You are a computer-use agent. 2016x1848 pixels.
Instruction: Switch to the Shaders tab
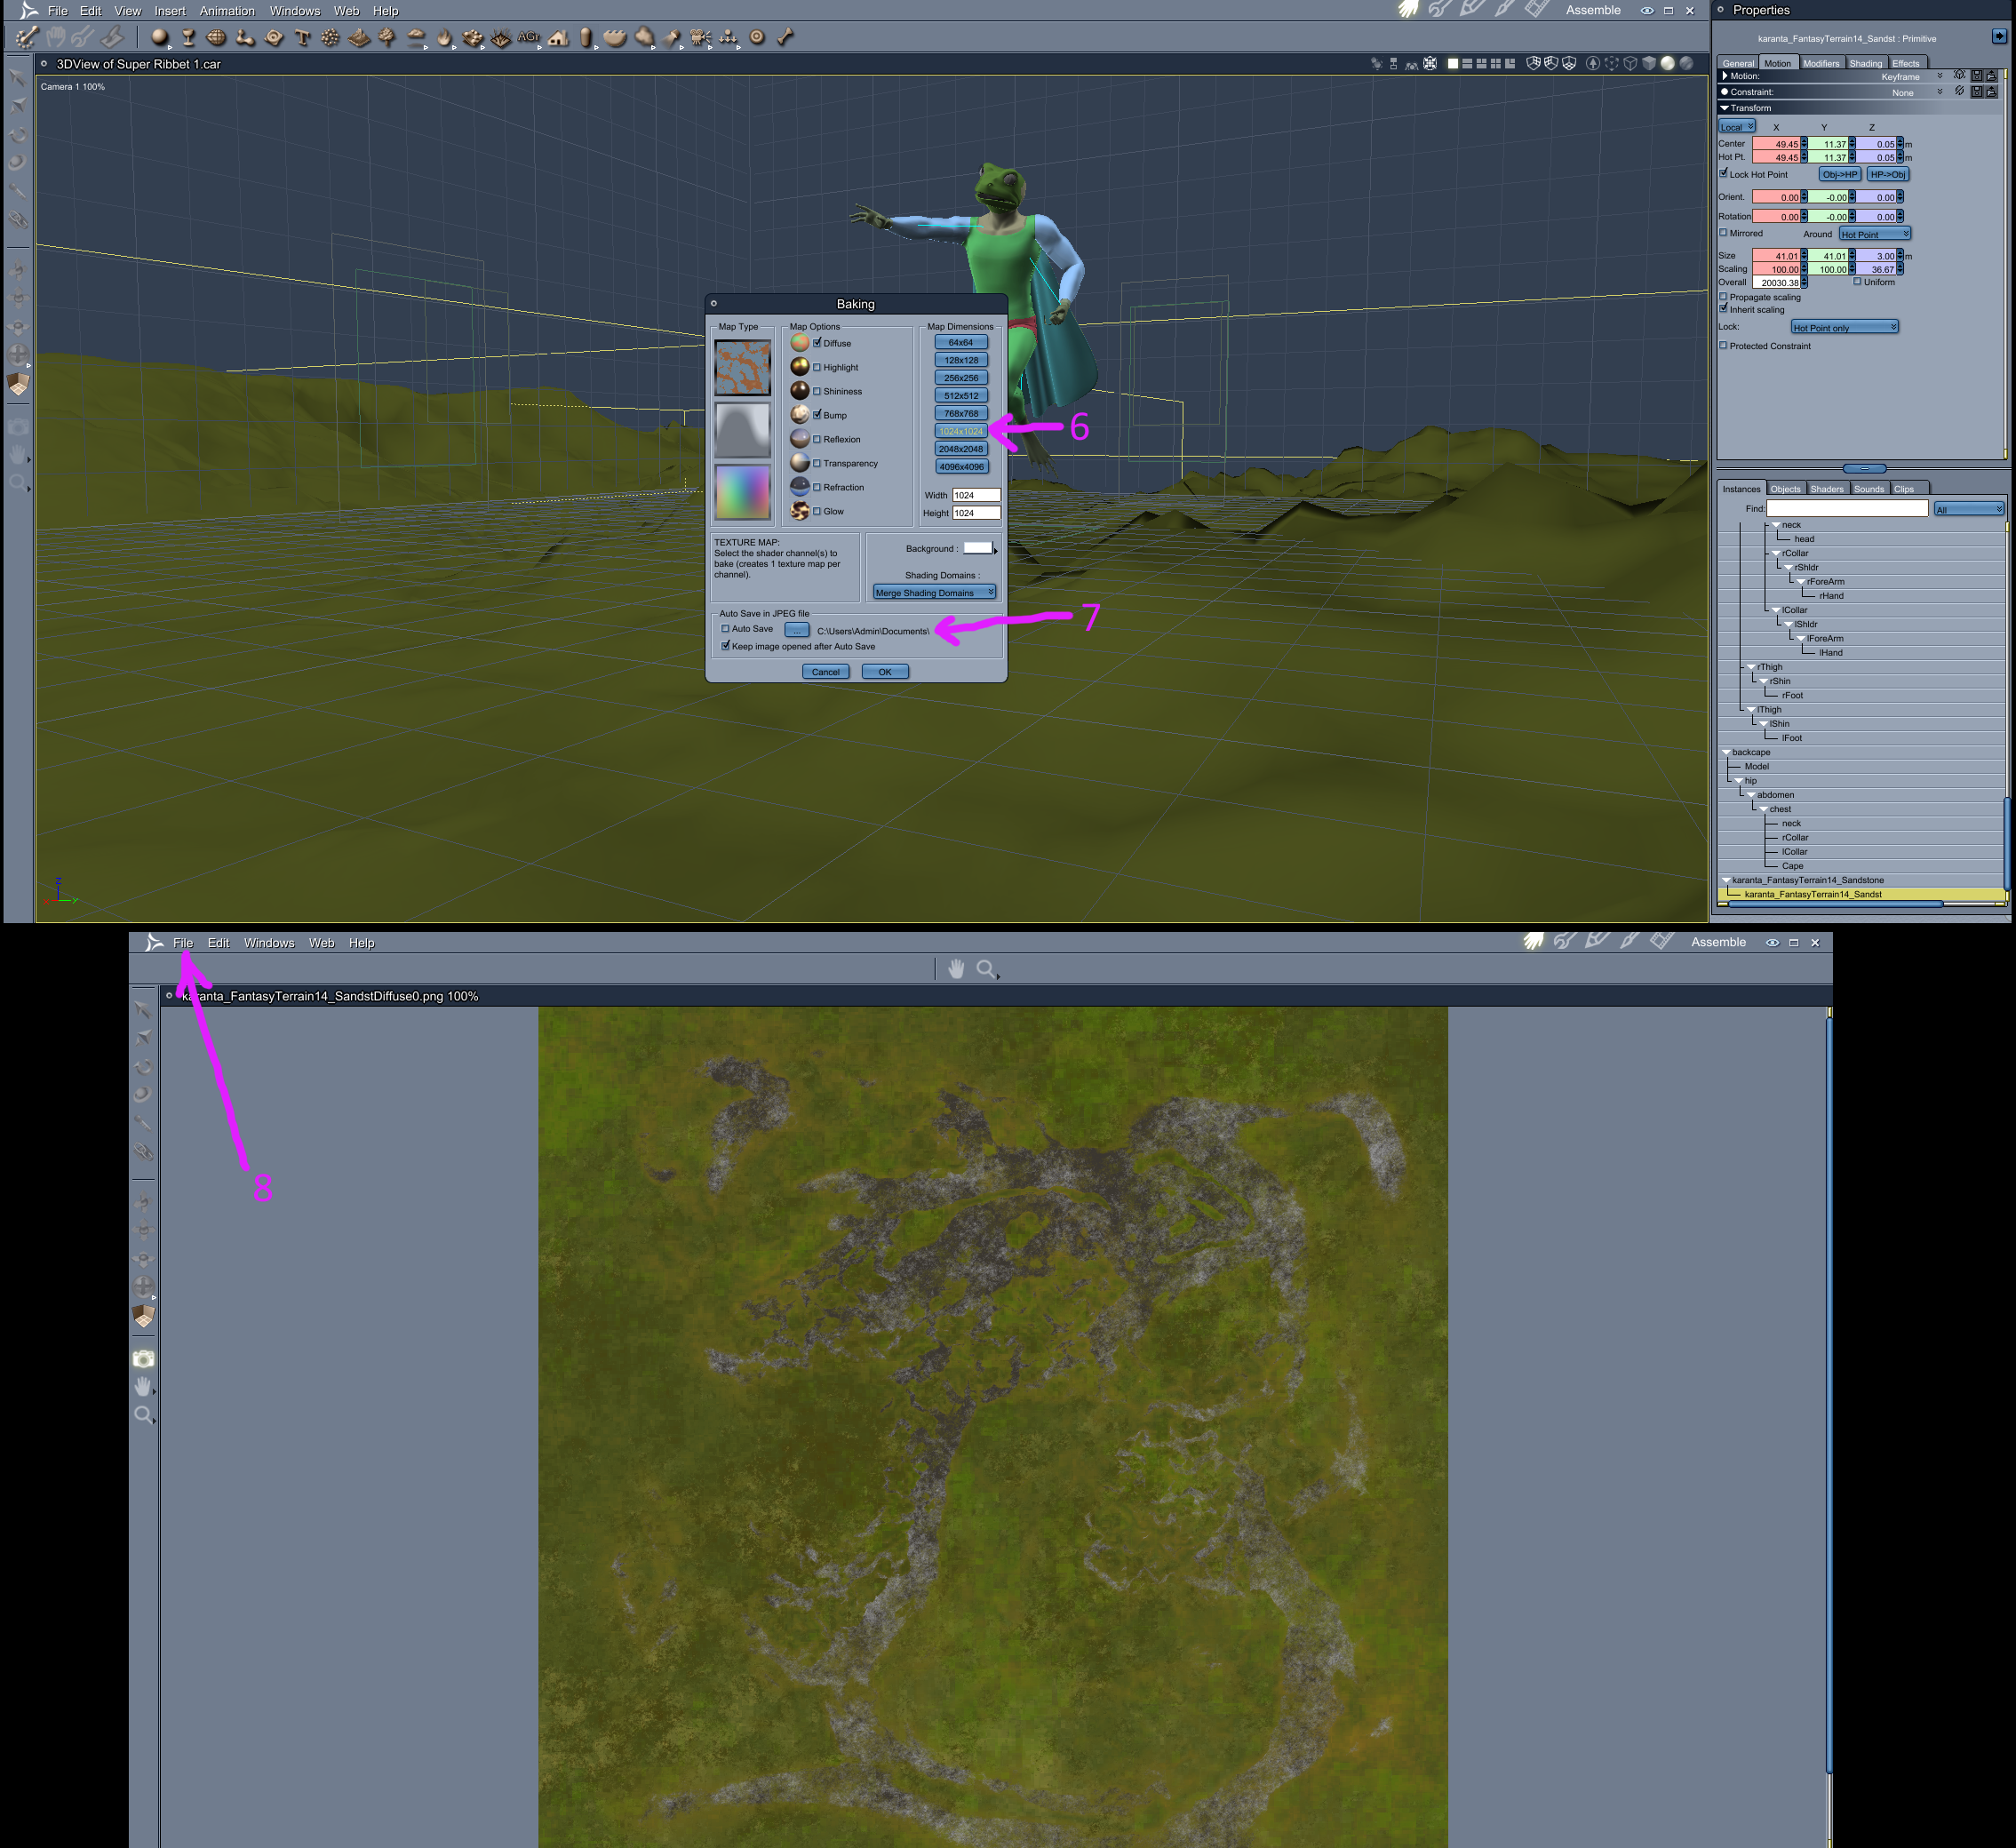click(x=1826, y=489)
